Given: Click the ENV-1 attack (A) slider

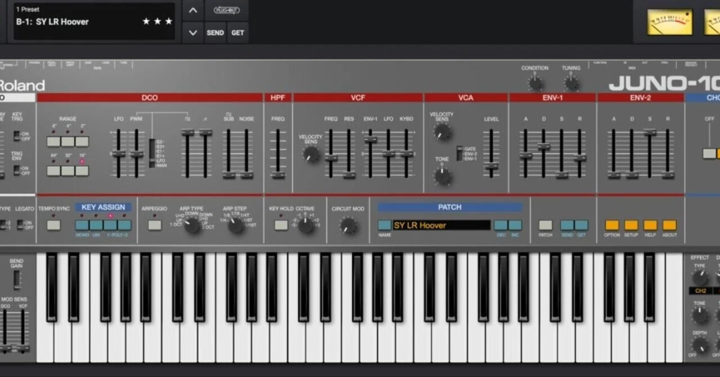Looking at the screenshot, I should pyautogui.click(x=525, y=154).
